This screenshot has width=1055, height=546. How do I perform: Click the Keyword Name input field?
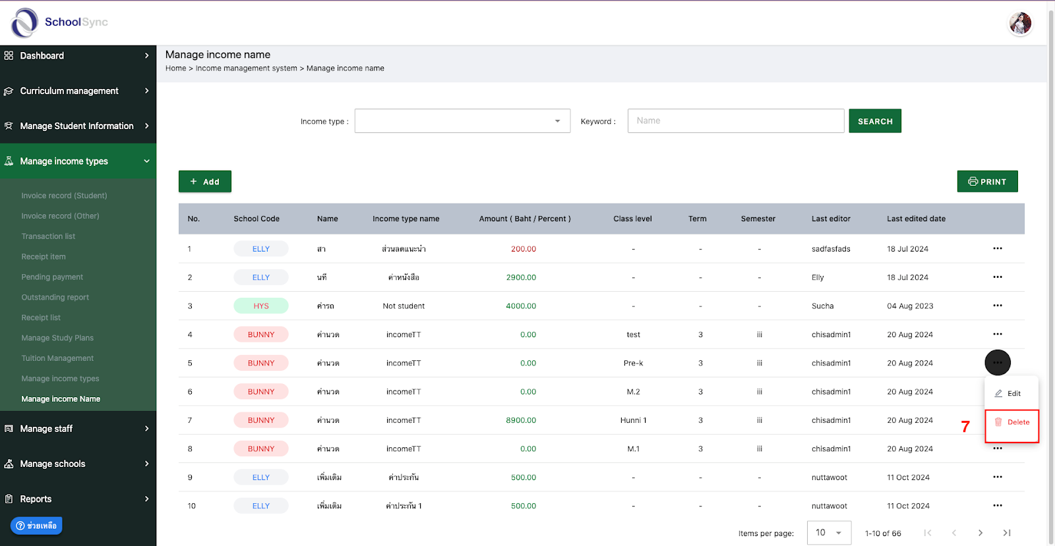click(736, 121)
